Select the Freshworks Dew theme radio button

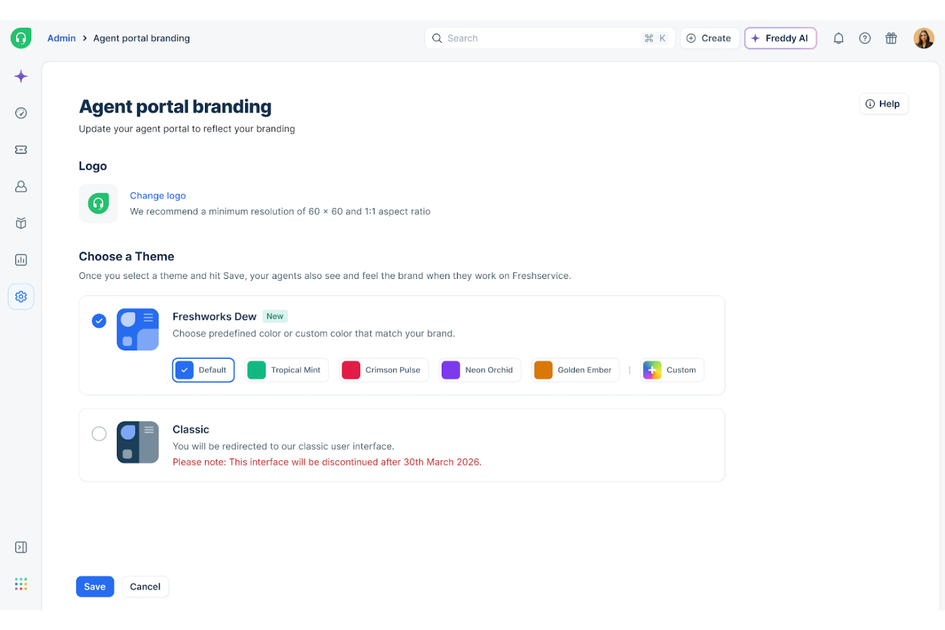(99, 321)
